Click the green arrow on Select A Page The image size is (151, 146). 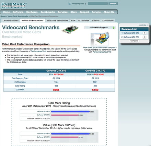pyautogui.click(x=114, y=28)
